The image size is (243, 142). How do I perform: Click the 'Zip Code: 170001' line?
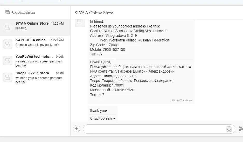104,45
